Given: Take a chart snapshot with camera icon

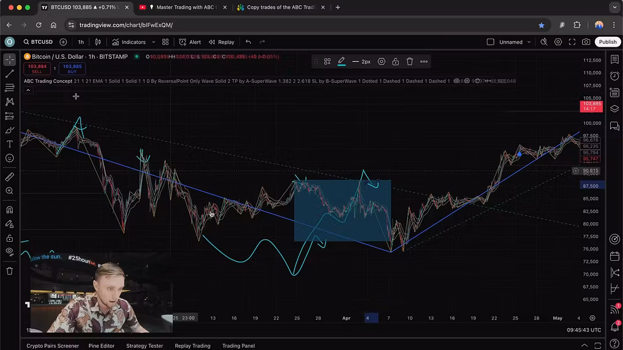Looking at the screenshot, I should 586,42.
